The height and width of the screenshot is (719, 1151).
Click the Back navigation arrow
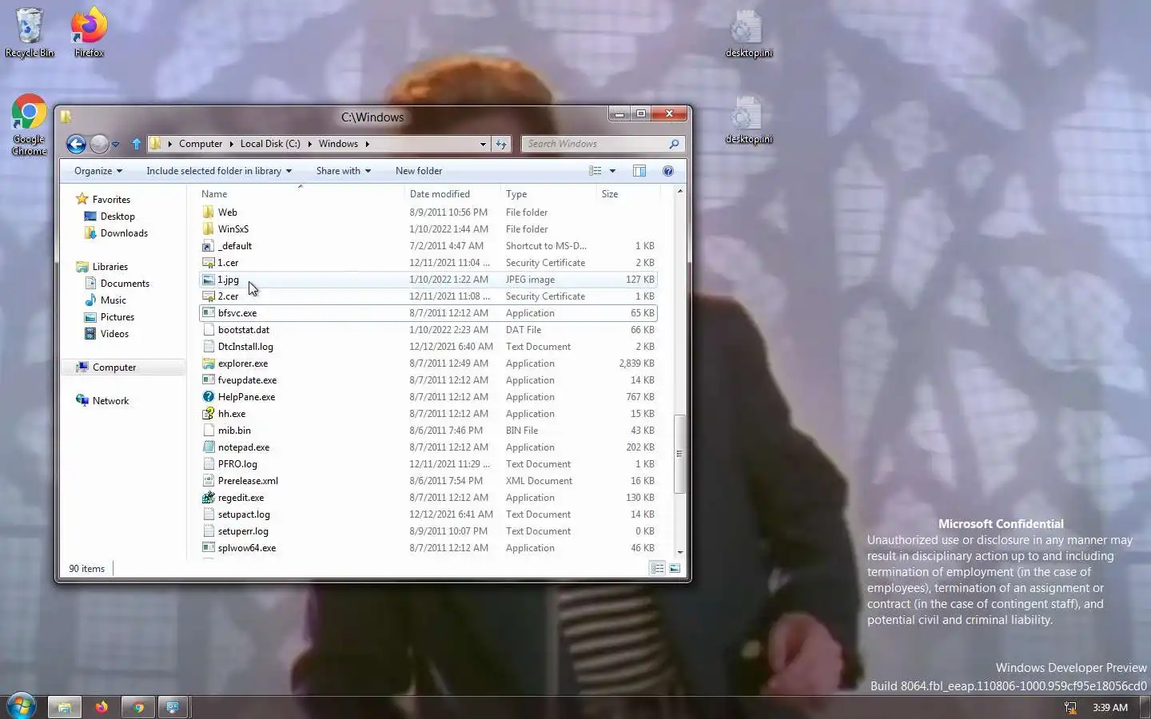click(76, 144)
